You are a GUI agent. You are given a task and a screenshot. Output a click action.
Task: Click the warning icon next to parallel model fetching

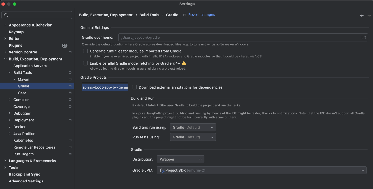click(x=184, y=63)
